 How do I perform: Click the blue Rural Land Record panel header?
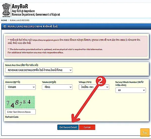coord(75,26)
